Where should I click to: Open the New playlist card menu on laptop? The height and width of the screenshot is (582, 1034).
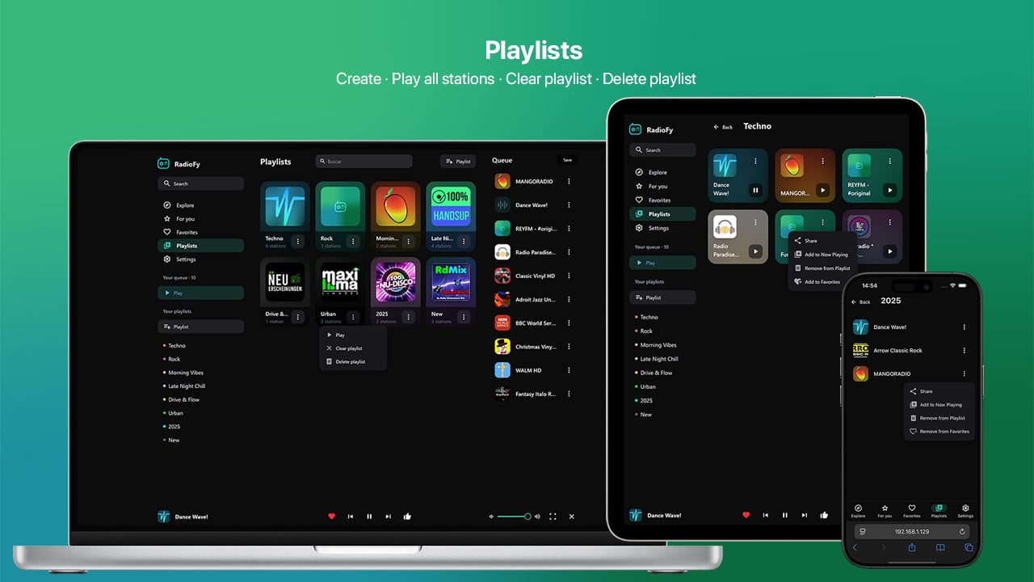[464, 317]
